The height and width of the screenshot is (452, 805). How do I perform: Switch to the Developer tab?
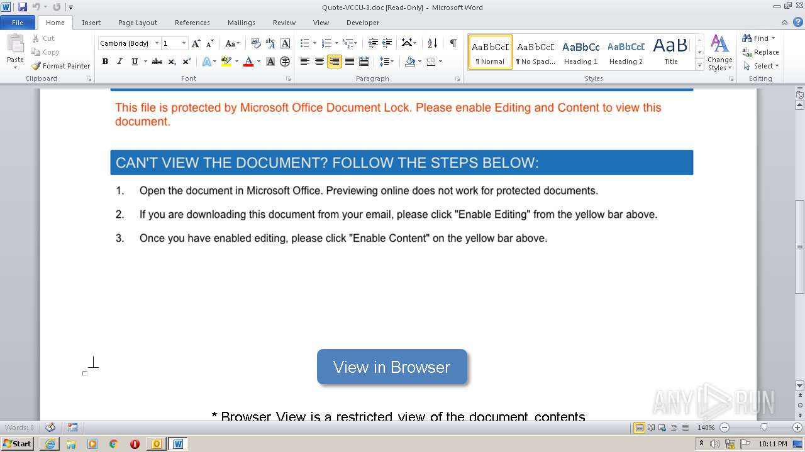[363, 23]
